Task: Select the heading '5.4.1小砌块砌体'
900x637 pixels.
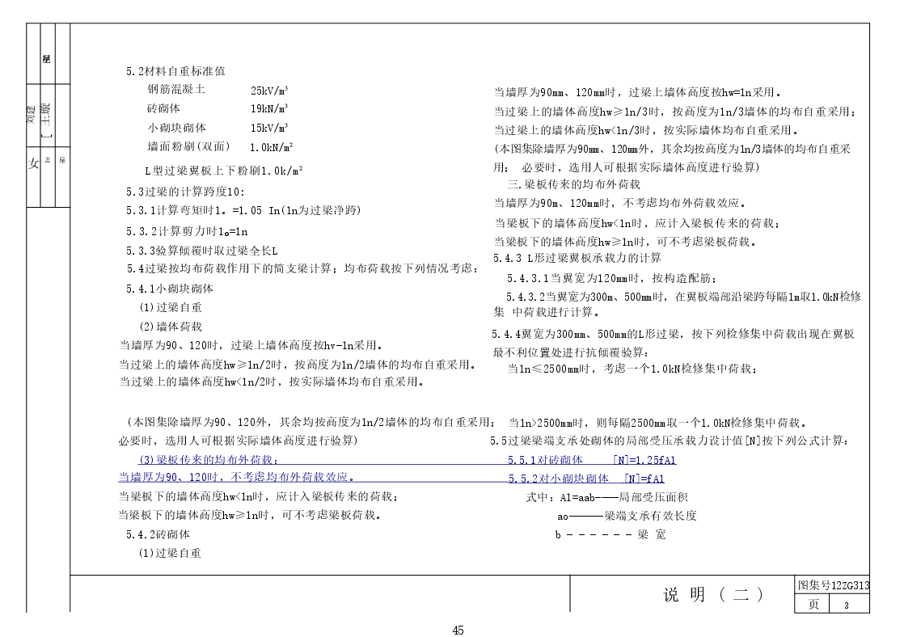Action: (169, 289)
